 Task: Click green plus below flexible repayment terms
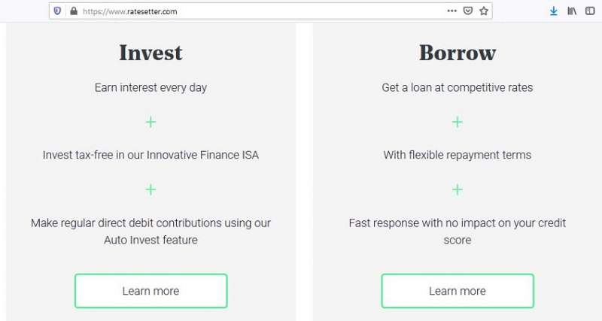tap(458, 189)
